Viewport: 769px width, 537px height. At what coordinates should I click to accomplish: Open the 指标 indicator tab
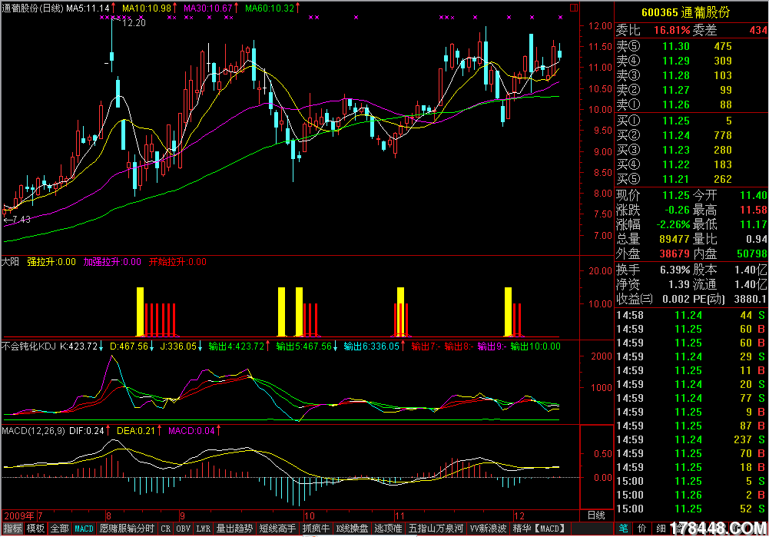[13, 529]
